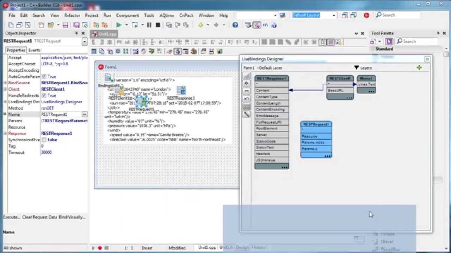Select the BaseURL field of RESTClient1 node
This screenshot has height=253, width=451.
340,91
